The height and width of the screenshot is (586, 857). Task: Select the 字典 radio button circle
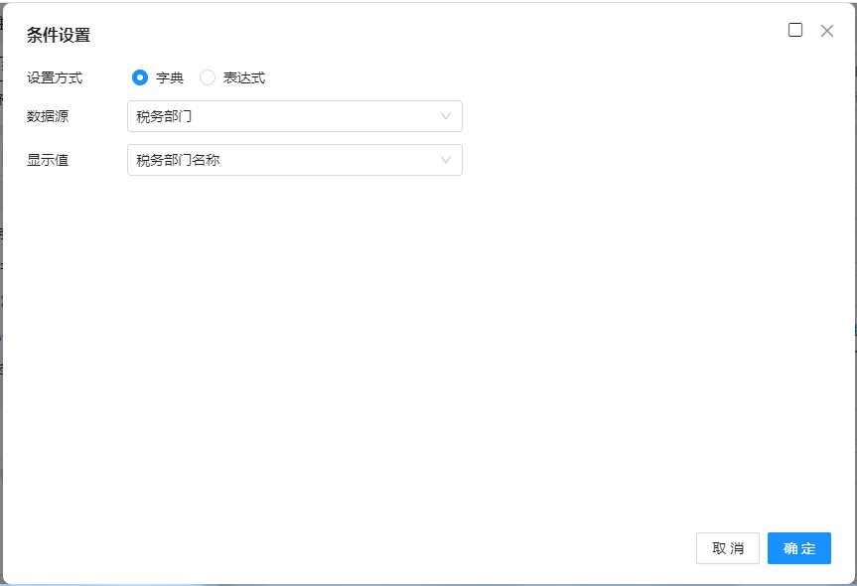(x=140, y=77)
